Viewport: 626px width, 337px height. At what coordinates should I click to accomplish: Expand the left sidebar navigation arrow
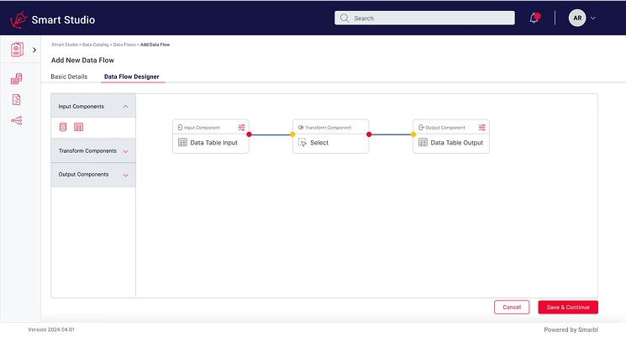(x=34, y=50)
